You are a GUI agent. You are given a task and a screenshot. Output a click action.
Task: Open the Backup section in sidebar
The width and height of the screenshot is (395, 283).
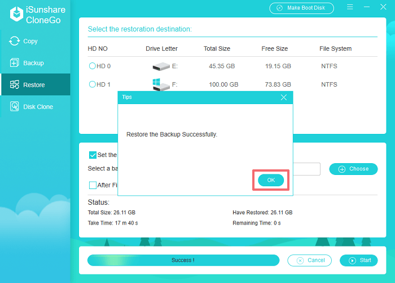[x=35, y=63]
